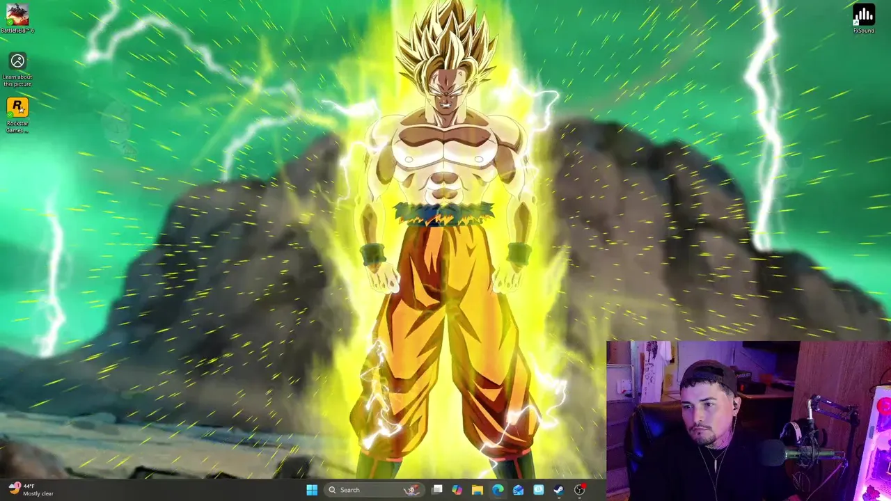The height and width of the screenshot is (501, 891).
Task: Open the Outlook mail taskbar icon
Action: click(x=518, y=490)
